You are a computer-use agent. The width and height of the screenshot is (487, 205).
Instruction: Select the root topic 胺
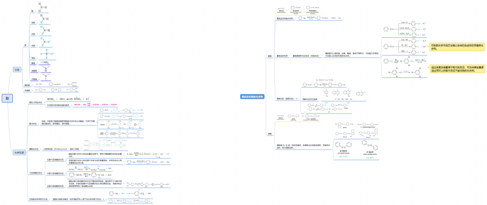pos(7,98)
